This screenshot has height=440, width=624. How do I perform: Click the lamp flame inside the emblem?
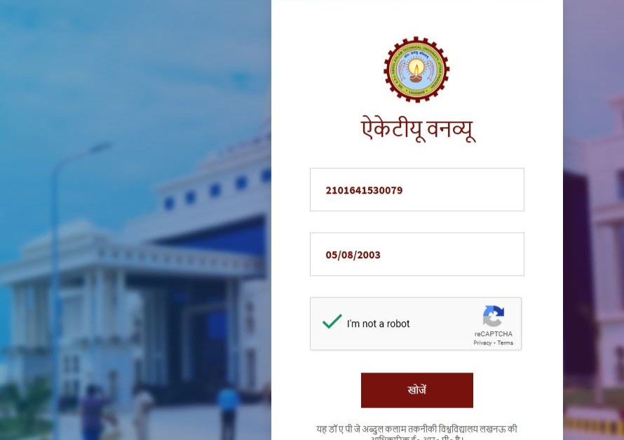416,67
